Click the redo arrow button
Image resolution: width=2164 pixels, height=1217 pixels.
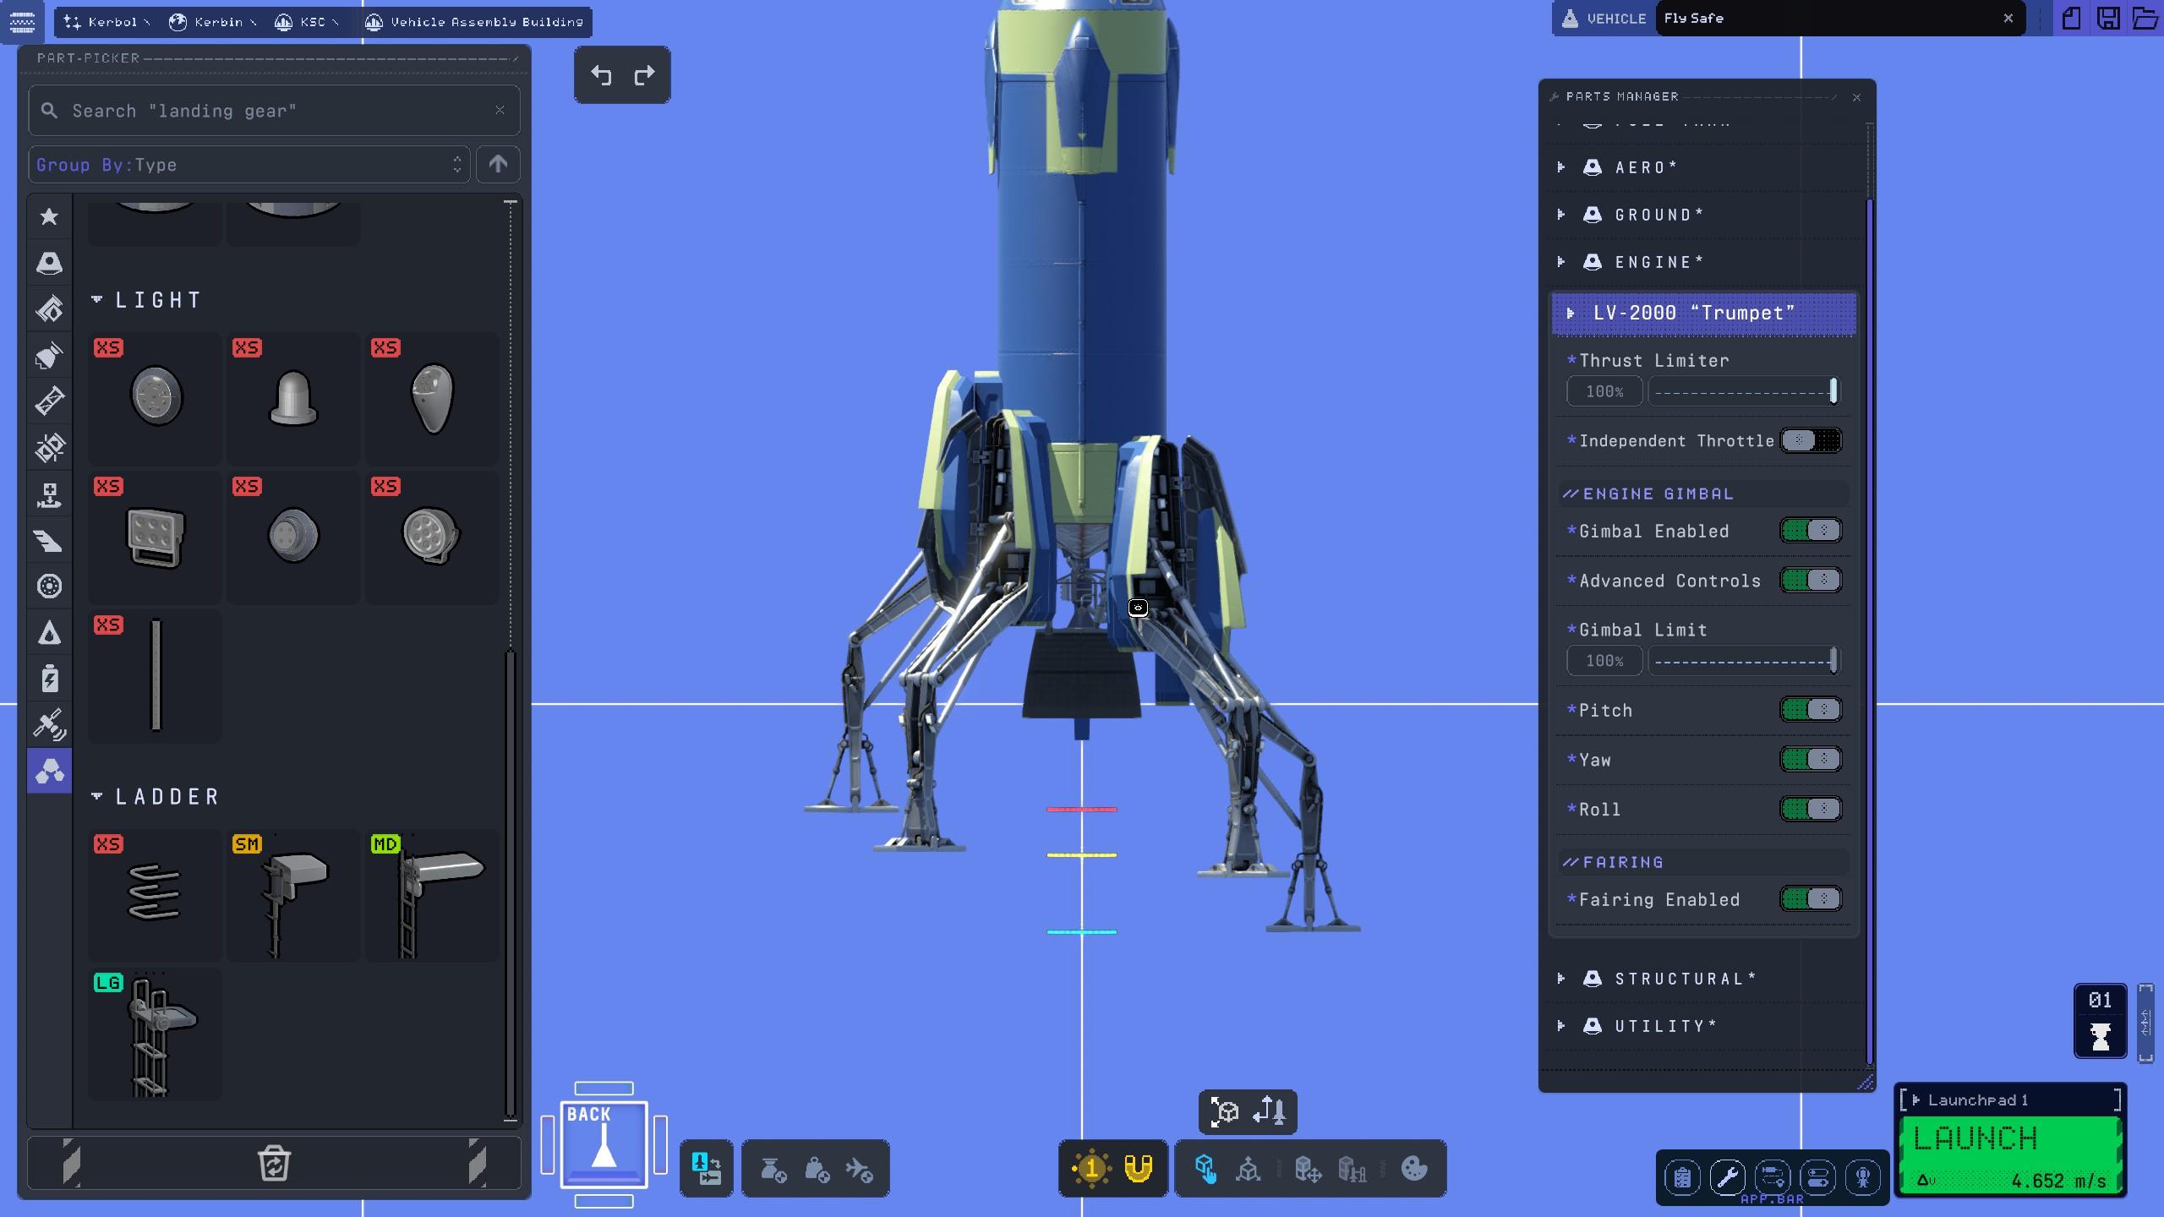click(x=644, y=75)
